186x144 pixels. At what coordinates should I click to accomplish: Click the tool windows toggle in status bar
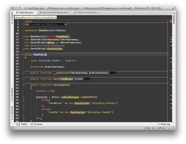12,128
